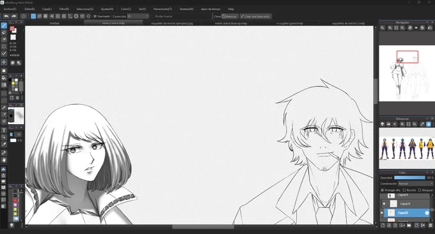Enable the vanishing point snap
Viewport: 435px width, 234px height.
[52, 17]
